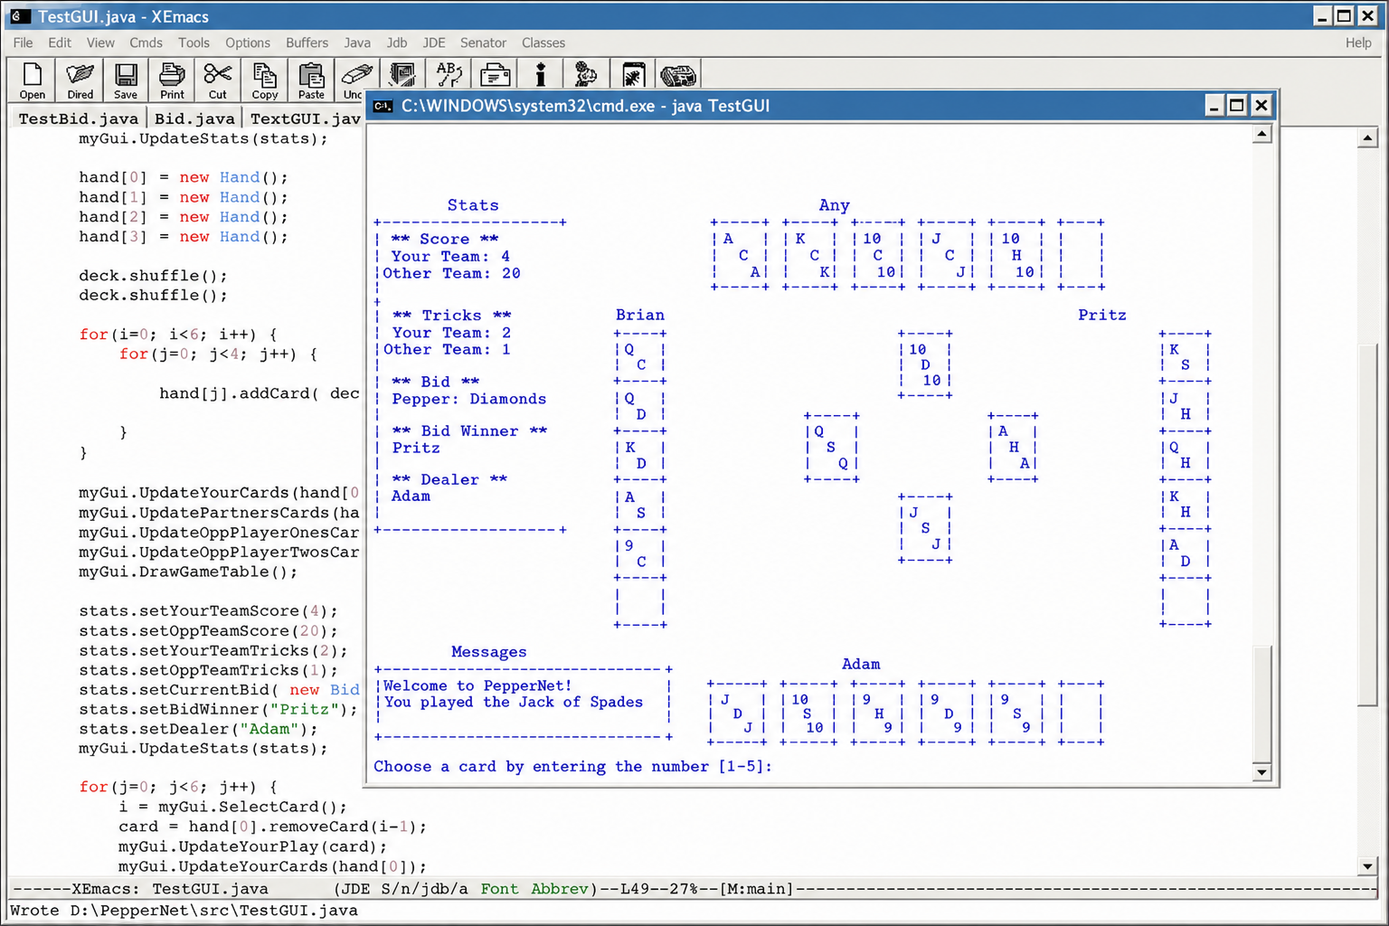Image resolution: width=1389 pixels, height=926 pixels.
Task: Open Dired directory browser from toolbar
Action: click(80, 80)
